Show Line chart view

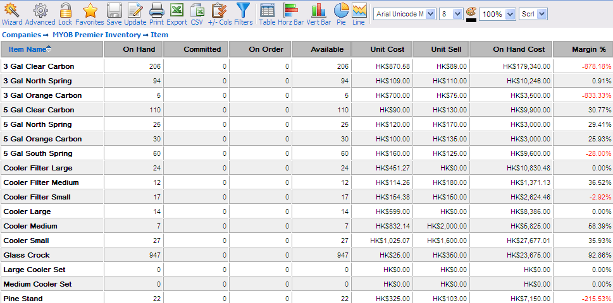(359, 15)
